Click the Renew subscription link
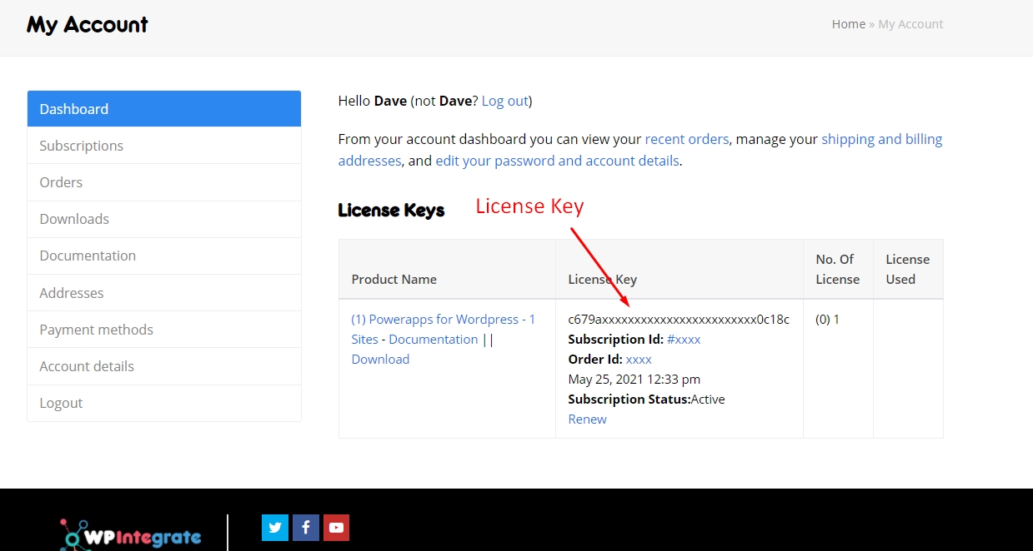 pyautogui.click(x=587, y=419)
